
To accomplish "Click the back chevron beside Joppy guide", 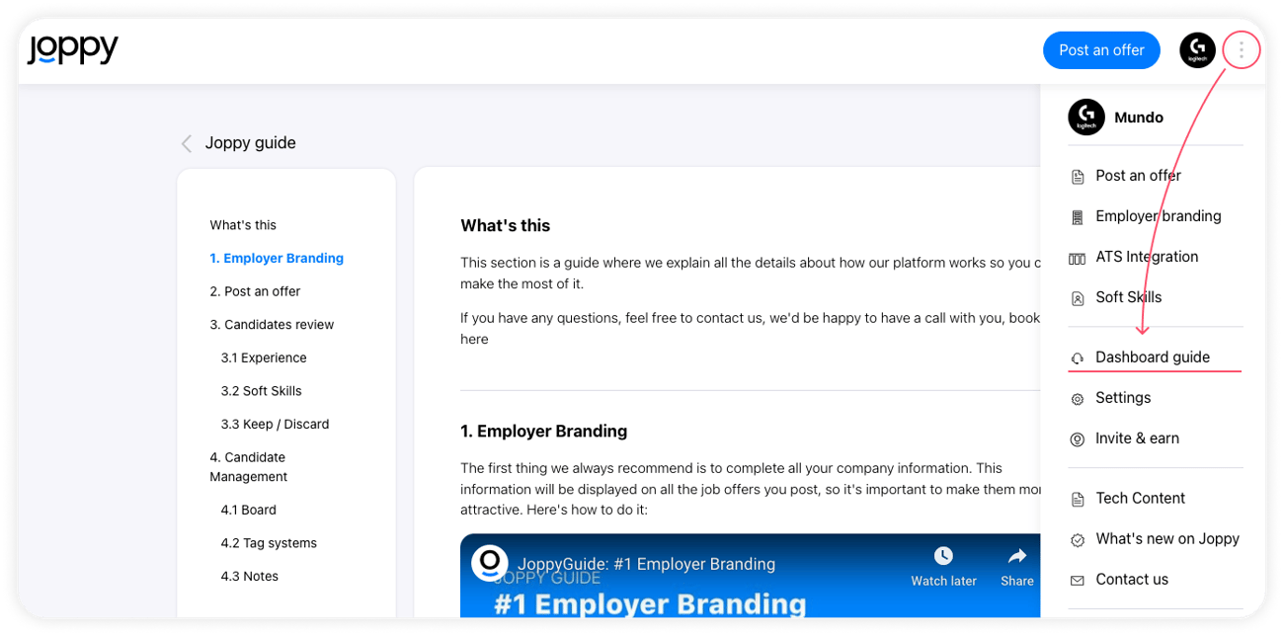I will point(186,143).
